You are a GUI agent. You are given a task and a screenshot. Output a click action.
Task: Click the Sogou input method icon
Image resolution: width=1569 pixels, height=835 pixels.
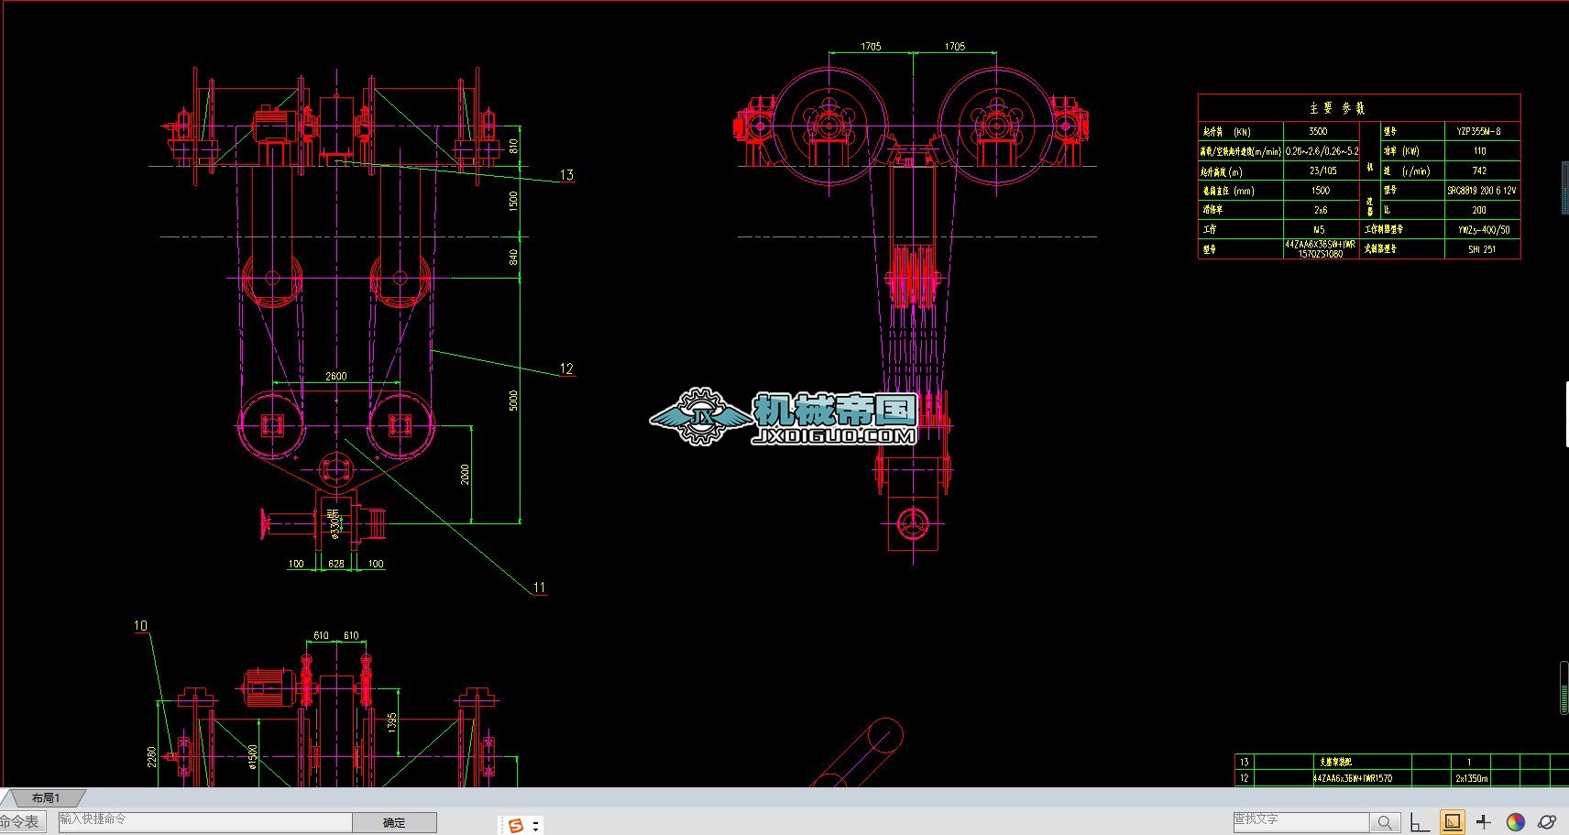point(516,826)
